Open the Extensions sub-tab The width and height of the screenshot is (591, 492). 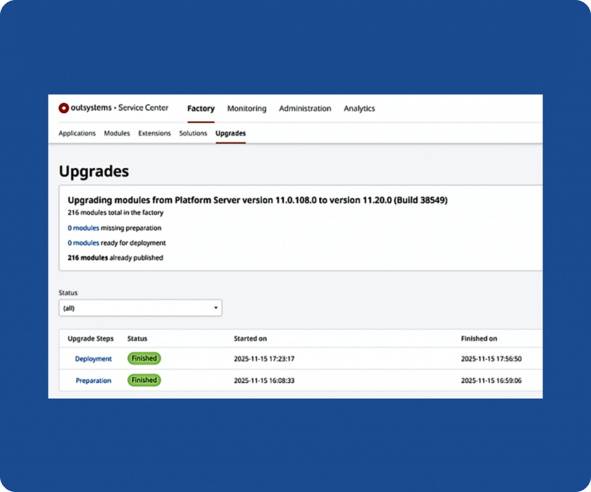click(x=155, y=133)
